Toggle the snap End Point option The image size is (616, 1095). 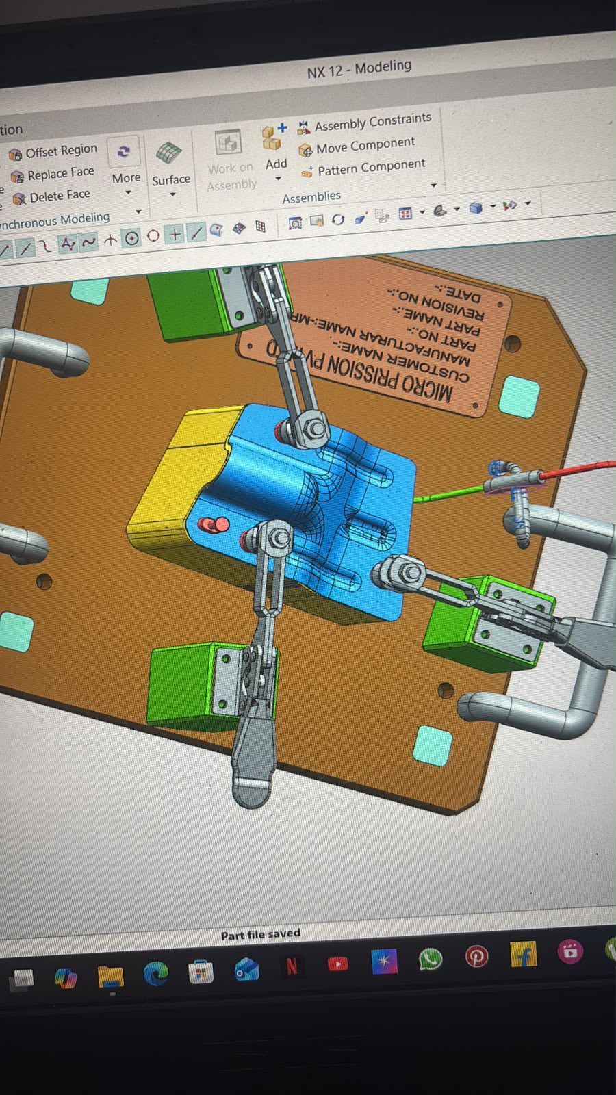click(x=4, y=250)
